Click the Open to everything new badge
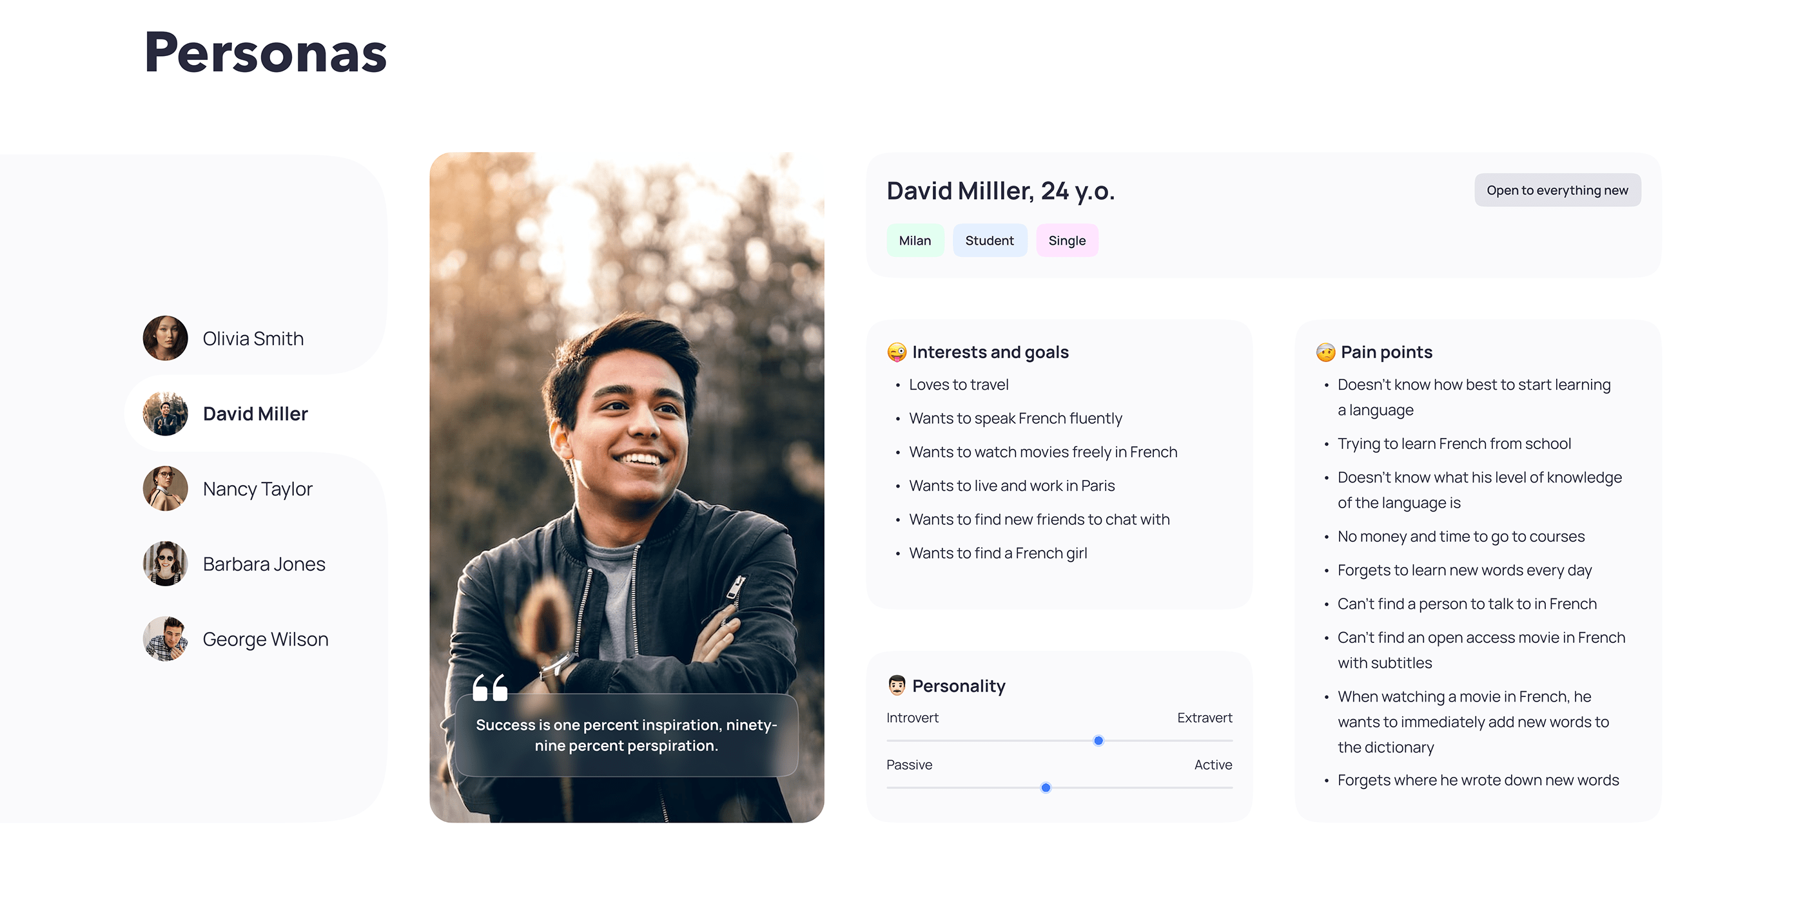The image size is (1805, 898). click(1557, 190)
